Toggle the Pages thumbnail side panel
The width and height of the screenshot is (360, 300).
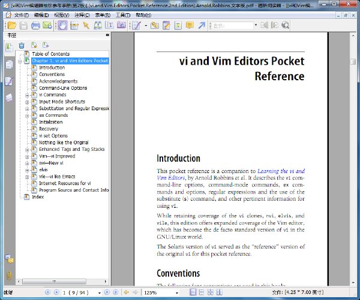(9, 65)
